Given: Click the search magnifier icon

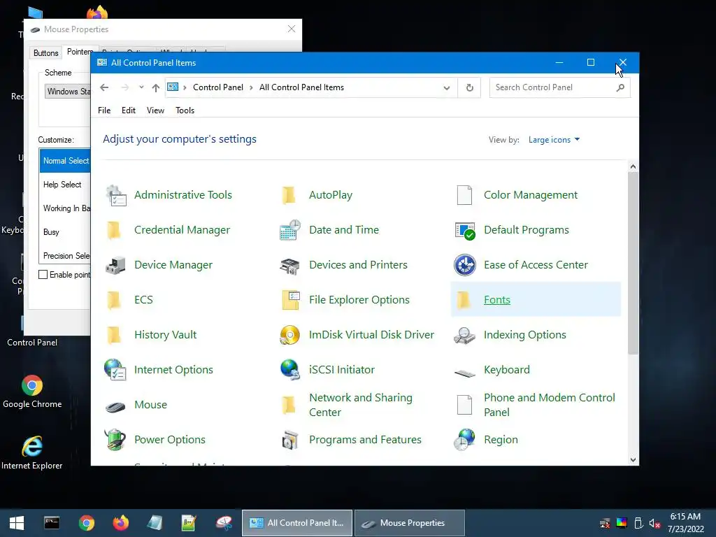Looking at the screenshot, I should point(620,87).
